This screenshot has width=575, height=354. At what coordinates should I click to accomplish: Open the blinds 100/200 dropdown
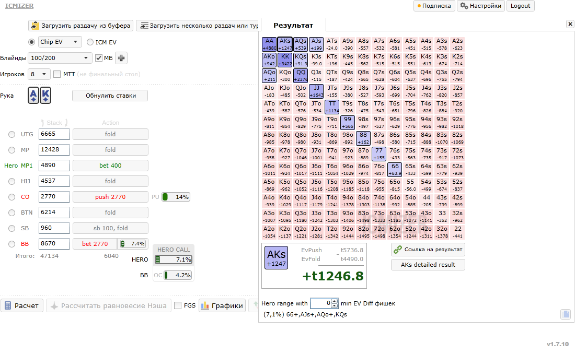coord(60,58)
